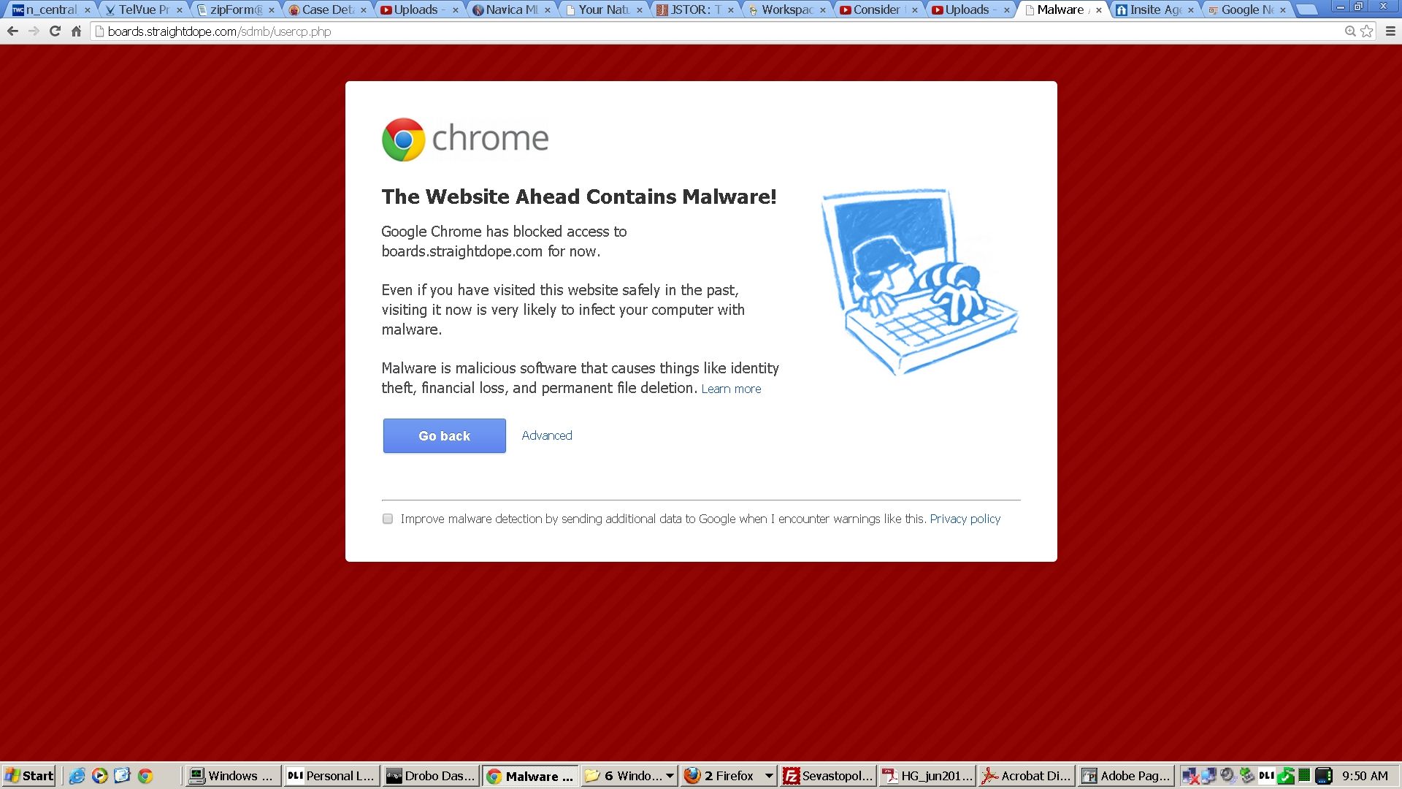Reload the page with the refresh icon
This screenshot has height=789, width=1402.
pyautogui.click(x=55, y=31)
